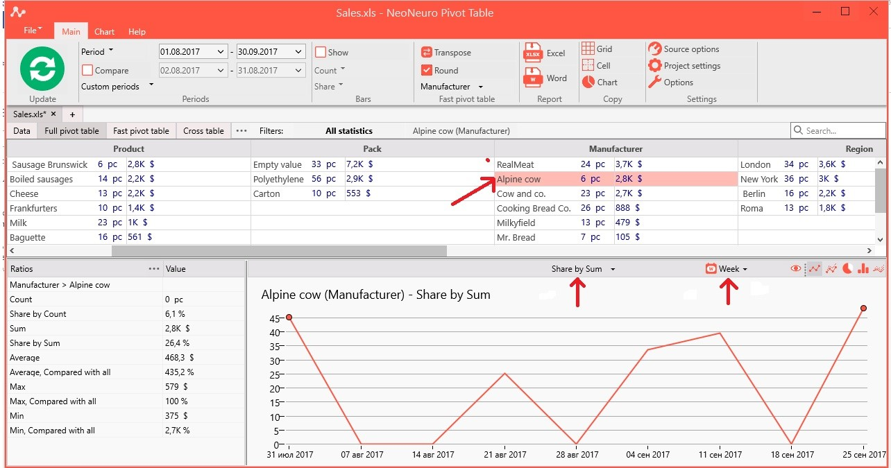Click in the Search field
891x468 pixels.
point(838,130)
